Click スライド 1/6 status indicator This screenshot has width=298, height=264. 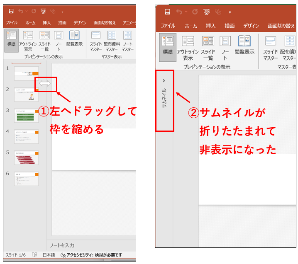[x=15, y=255]
